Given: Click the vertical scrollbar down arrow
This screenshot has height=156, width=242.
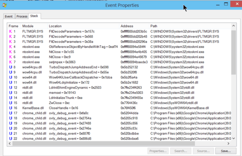Looking at the screenshot, I should pos(234,139).
